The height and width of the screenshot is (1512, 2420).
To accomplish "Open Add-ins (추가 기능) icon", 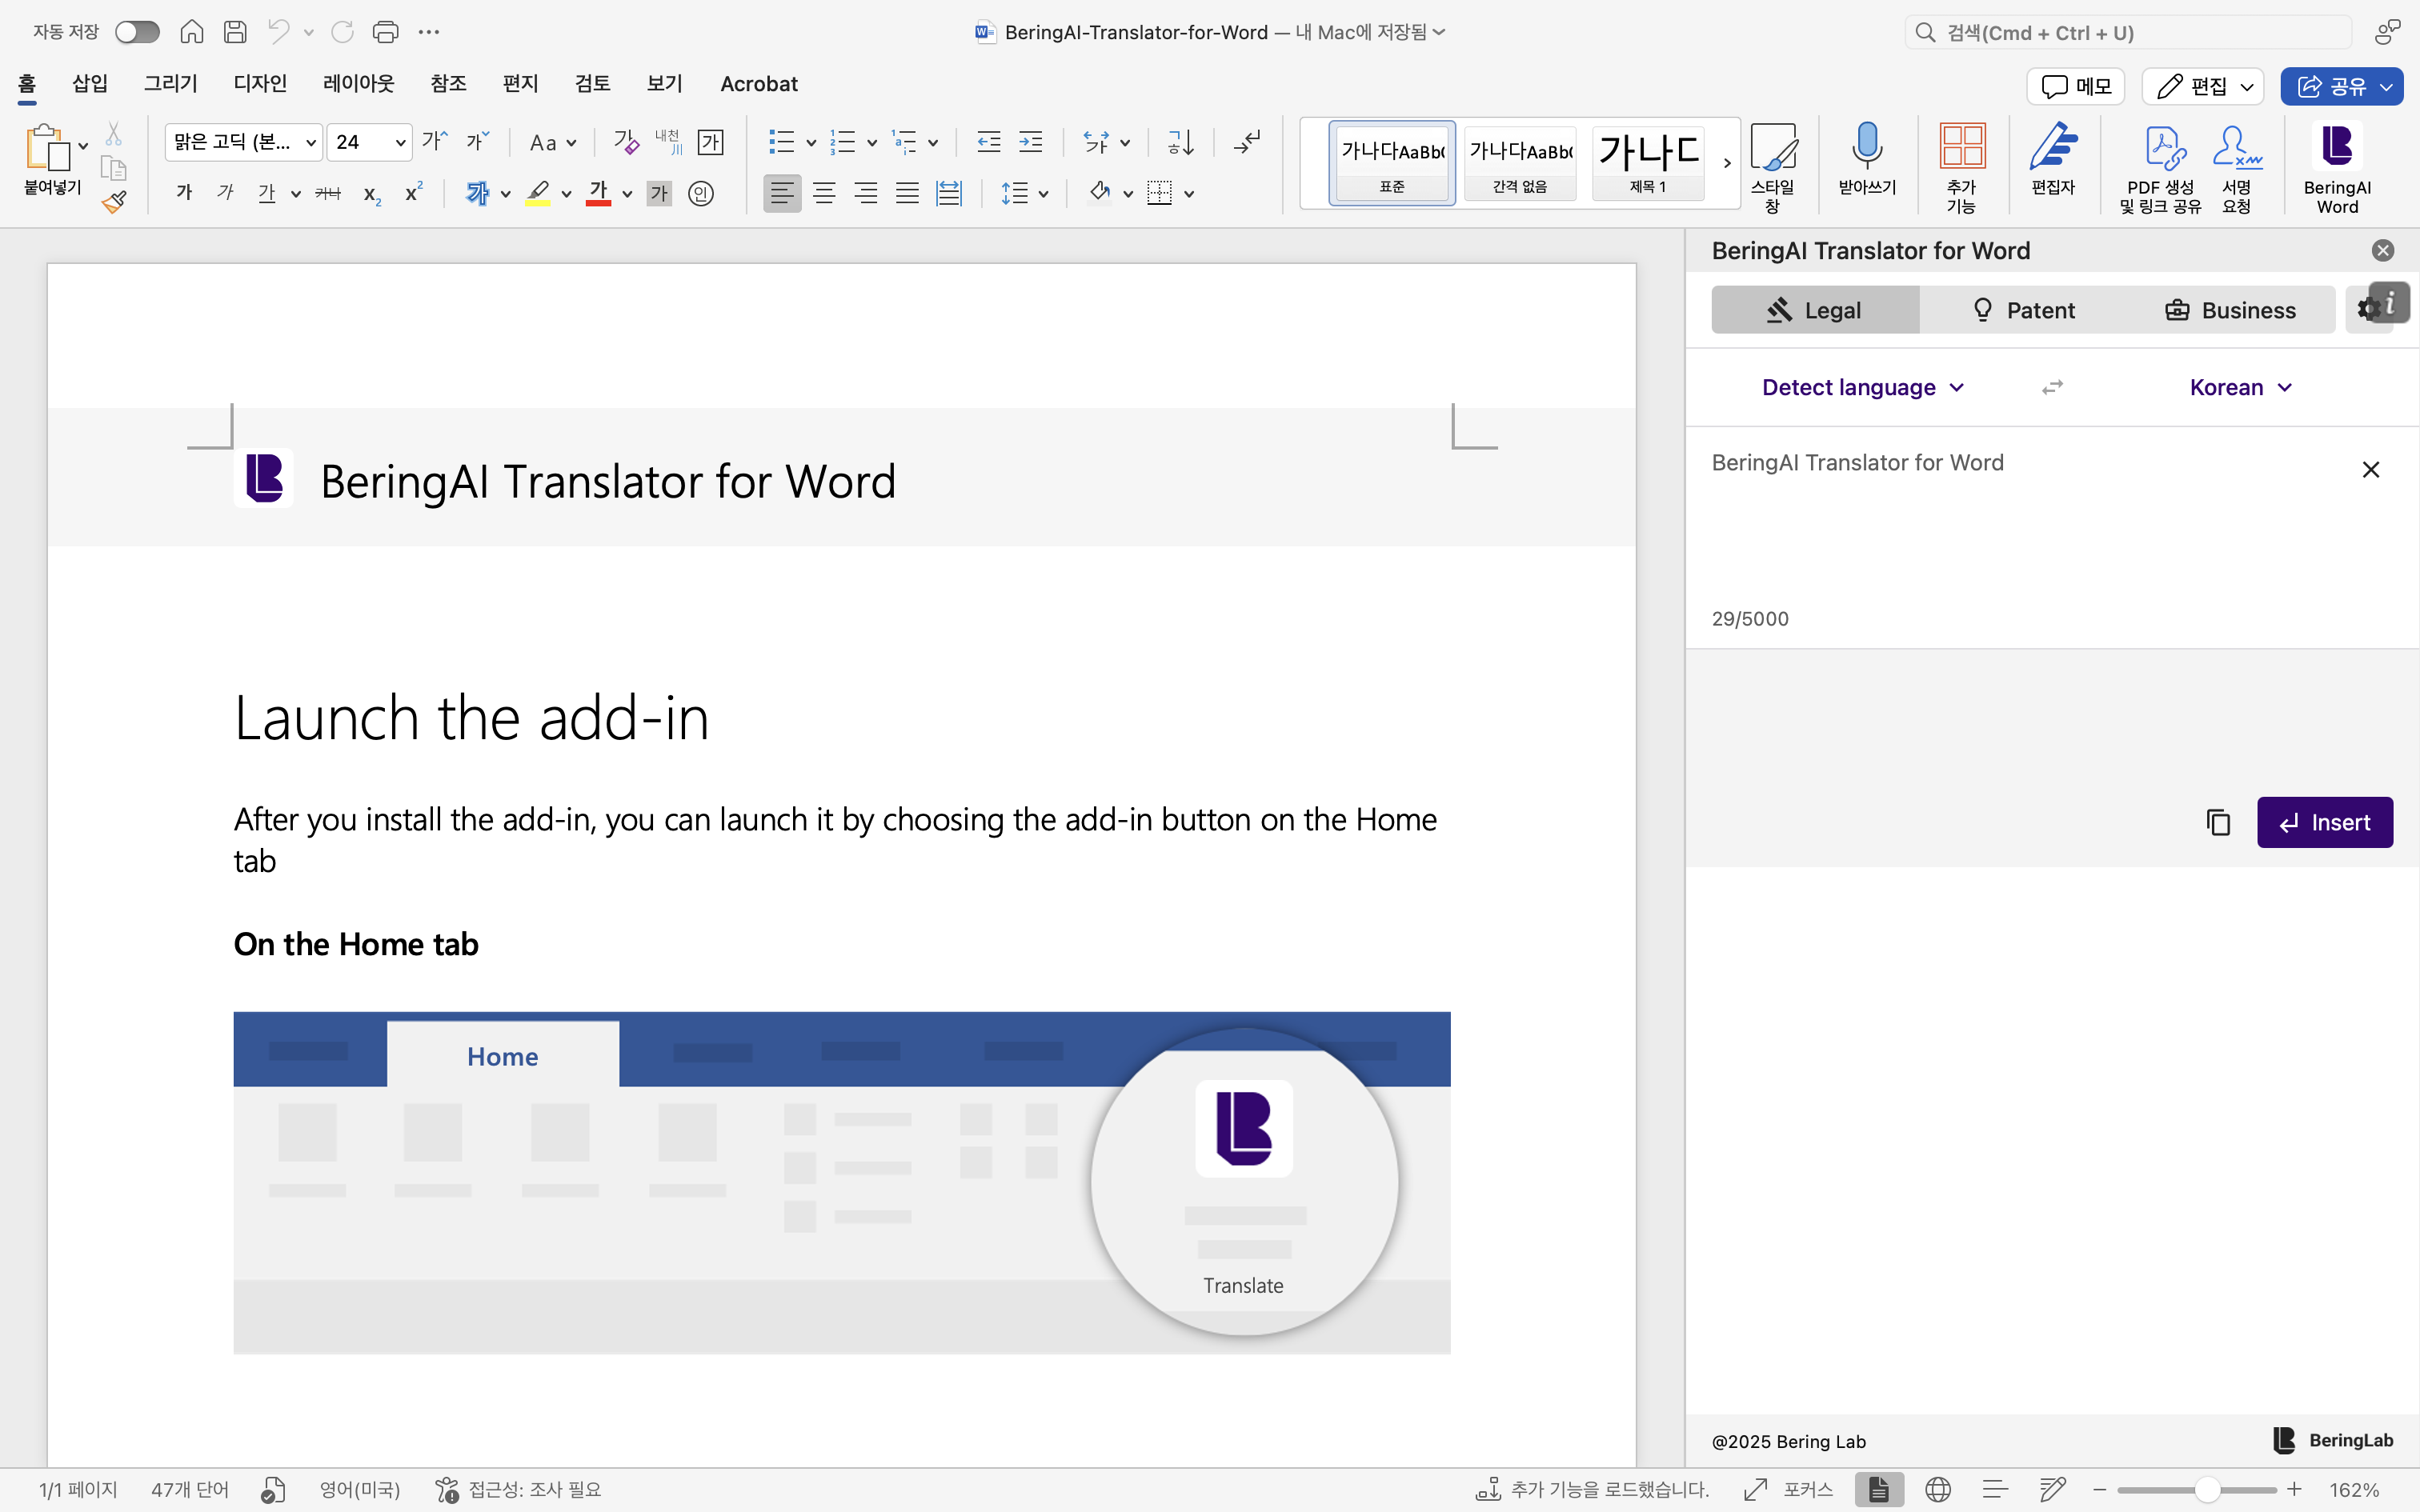I will pos(1962,167).
